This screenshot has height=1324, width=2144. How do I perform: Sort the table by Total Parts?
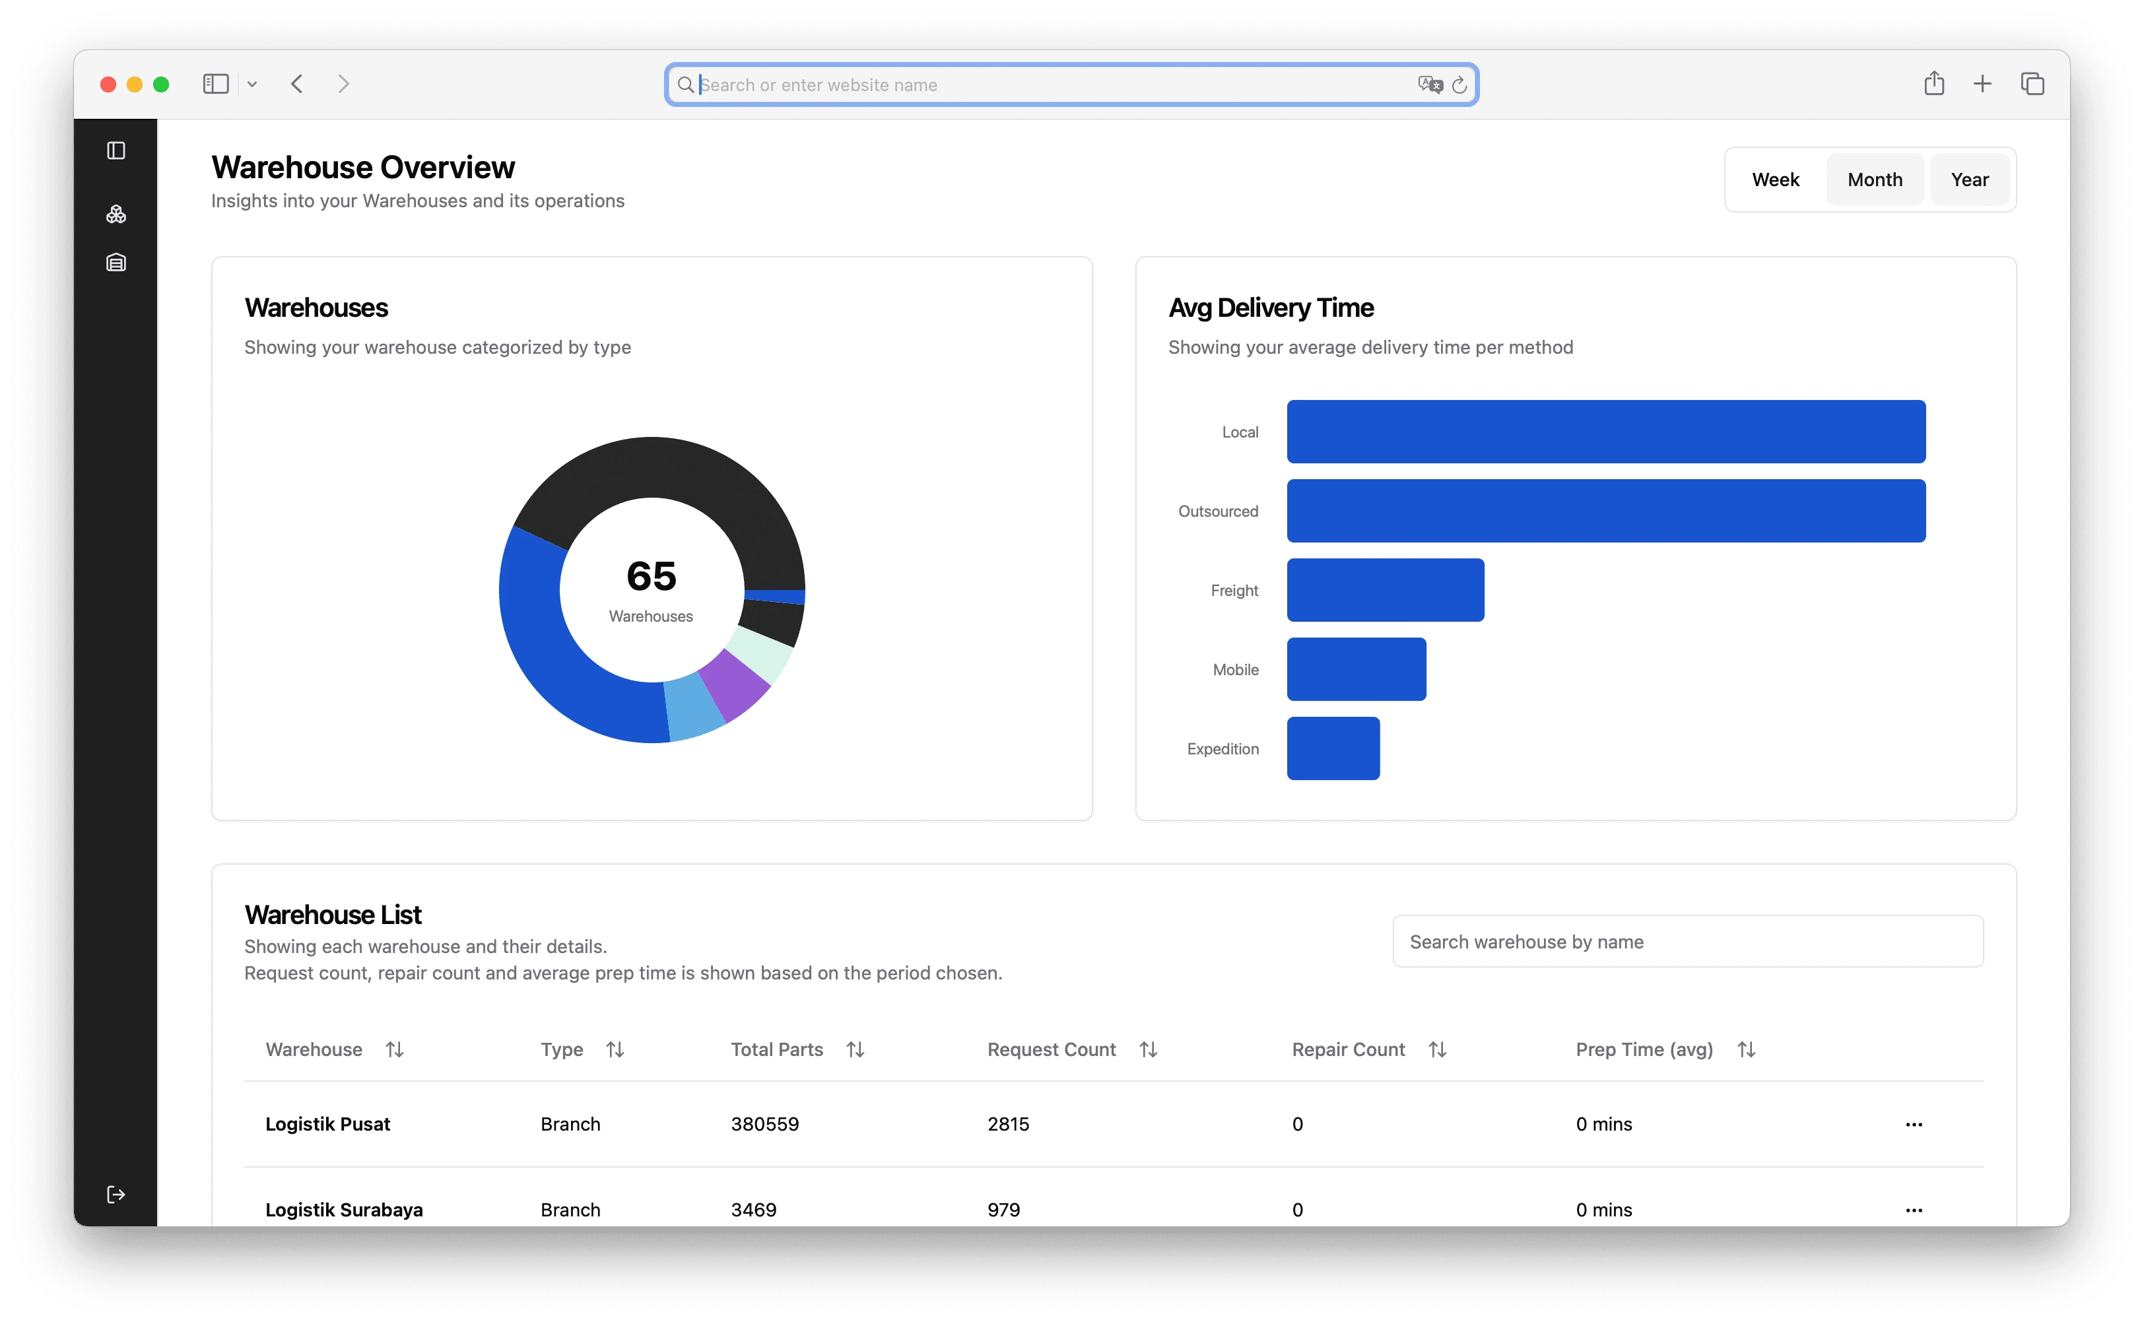click(855, 1049)
